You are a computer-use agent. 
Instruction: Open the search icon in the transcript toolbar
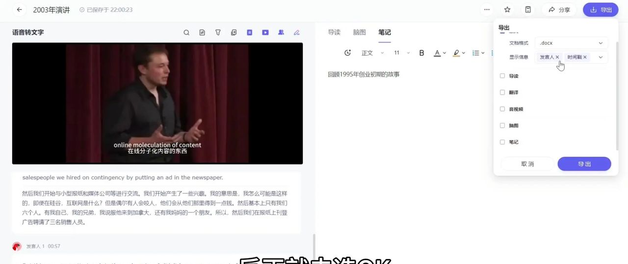point(186,33)
